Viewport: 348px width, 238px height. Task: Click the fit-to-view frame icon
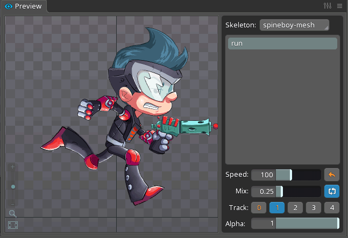pyautogui.click(x=13, y=225)
